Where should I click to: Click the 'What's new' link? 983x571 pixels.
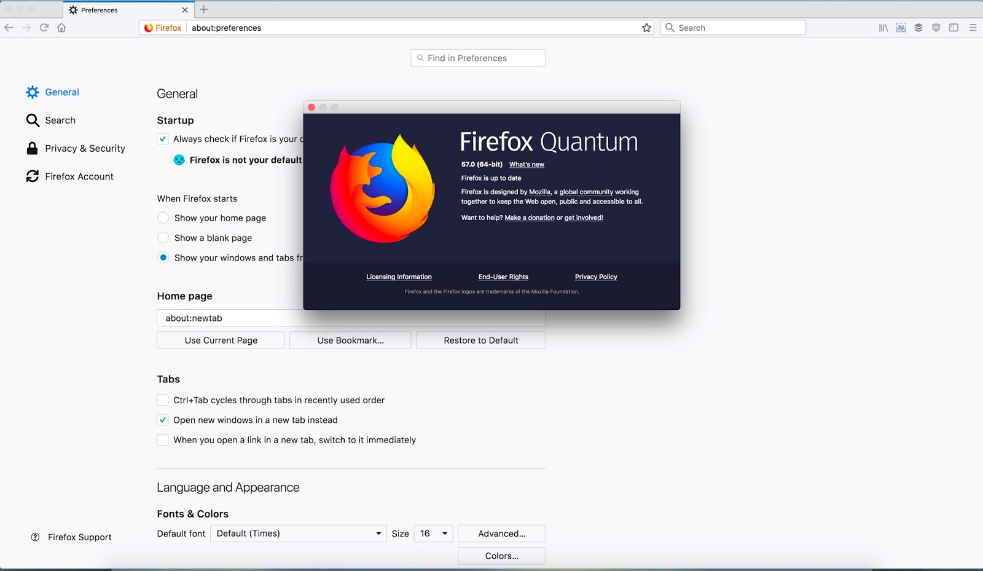[527, 165]
